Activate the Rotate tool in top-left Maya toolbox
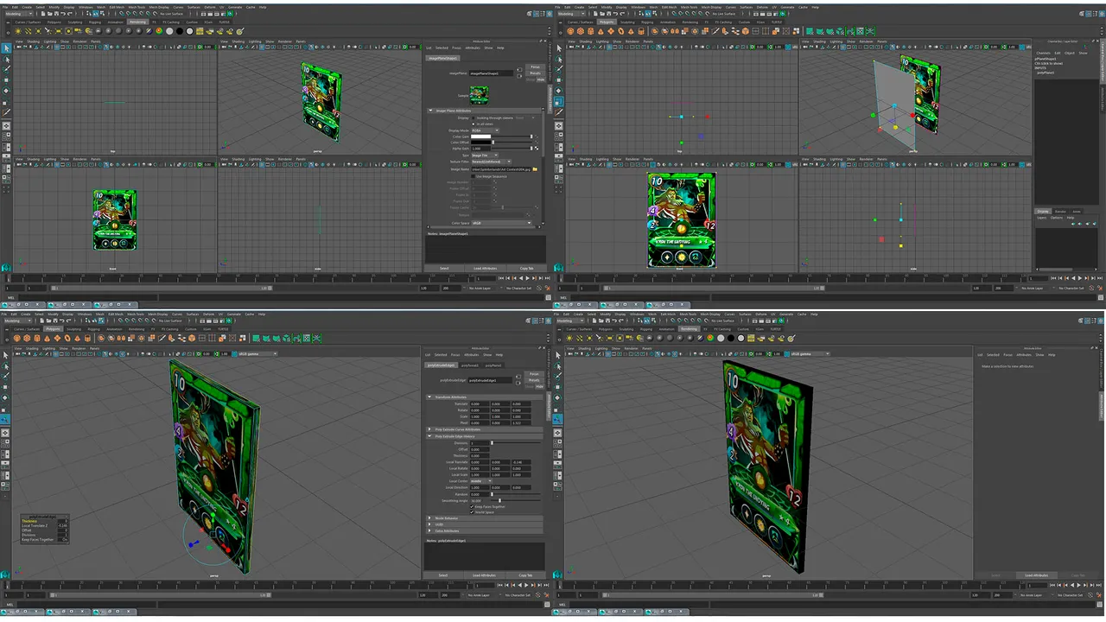 [x=6, y=90]
